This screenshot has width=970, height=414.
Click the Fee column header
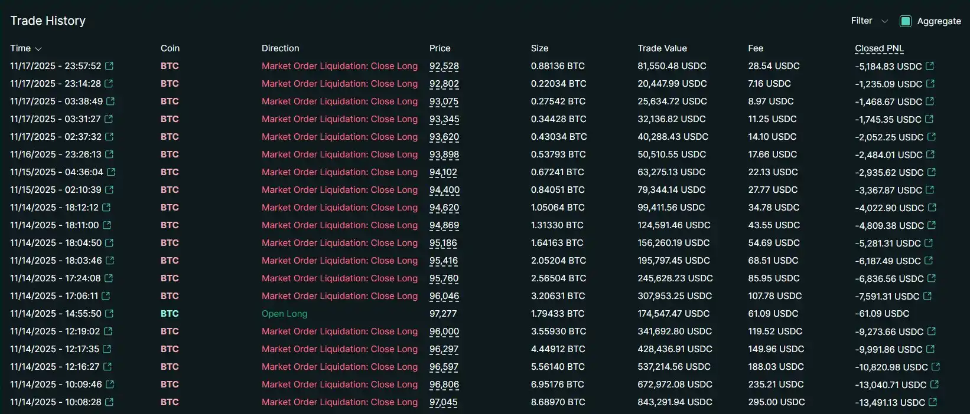(x=756, y=48)
